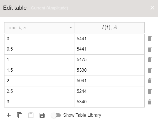The width and height of the screenshot is (158, 120).
Task: Close the Edit table dialog
Action: click(x=152, y=8)
